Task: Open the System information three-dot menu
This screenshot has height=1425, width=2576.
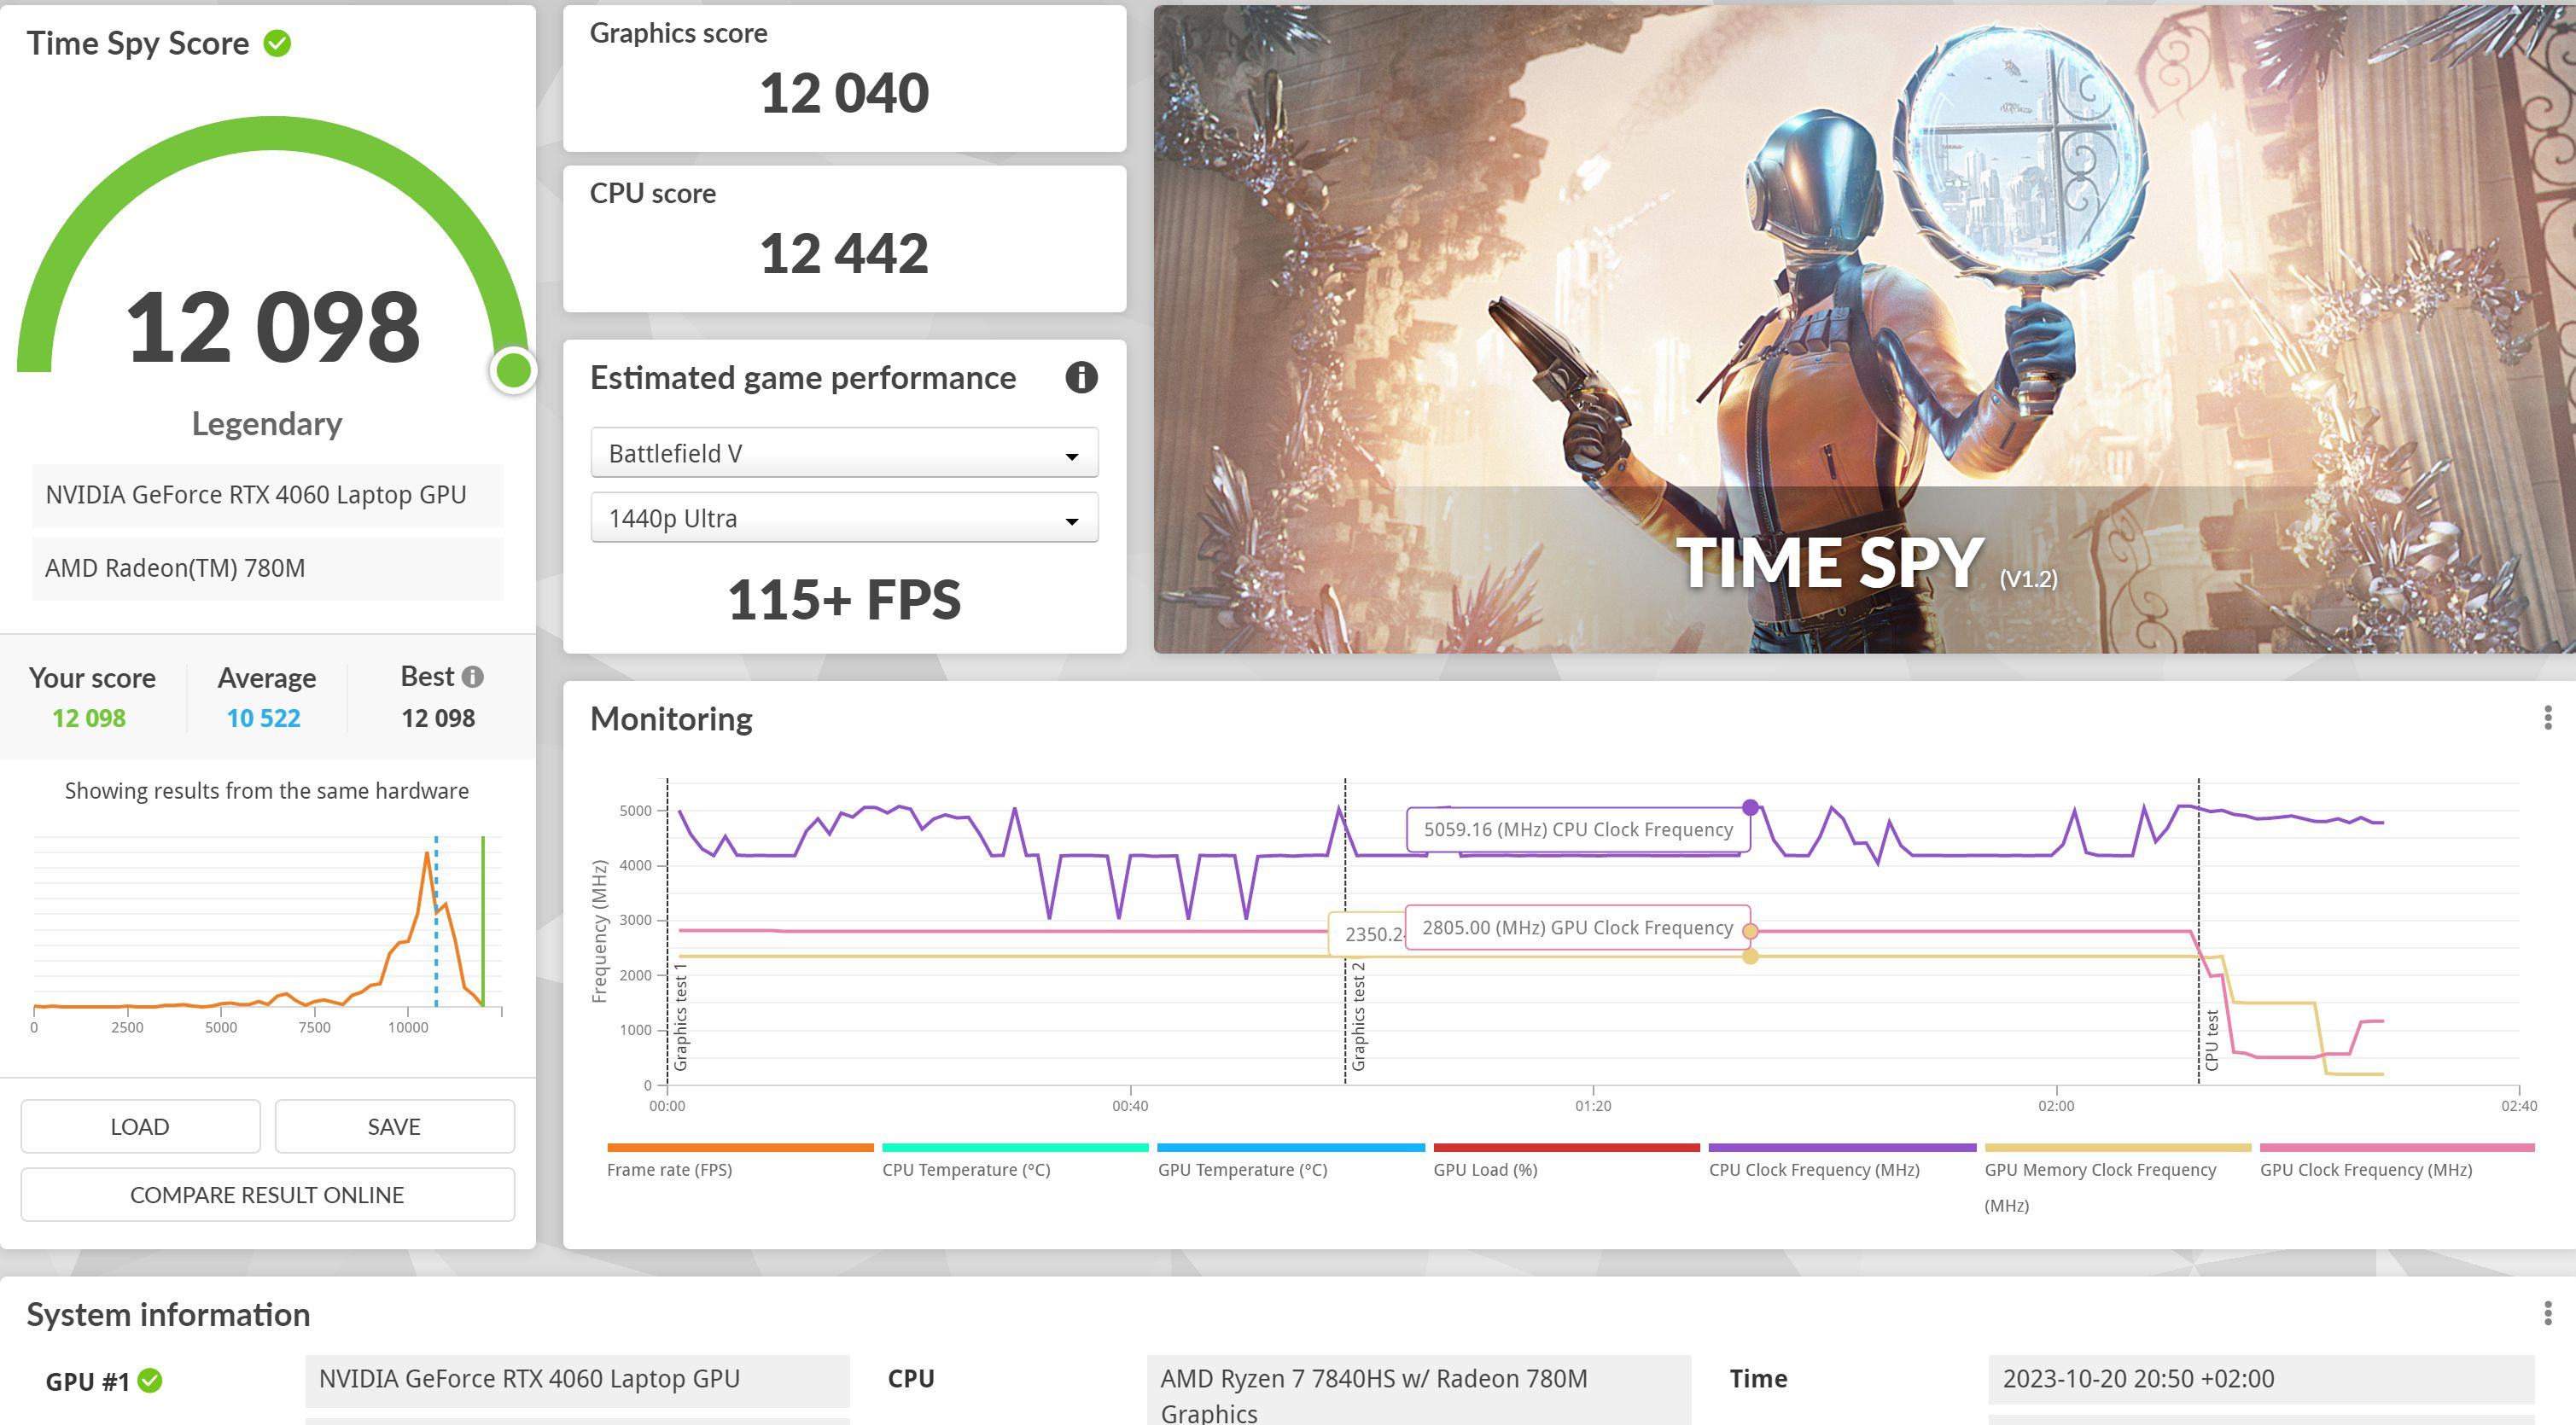Action: pyautogui.click(x=2547, y=1314)
